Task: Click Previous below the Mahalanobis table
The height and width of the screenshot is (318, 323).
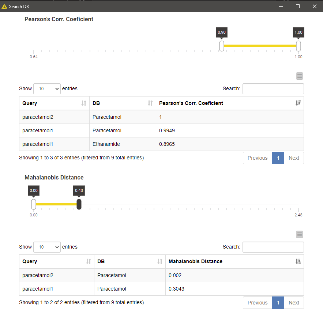Action: (257, 303)
